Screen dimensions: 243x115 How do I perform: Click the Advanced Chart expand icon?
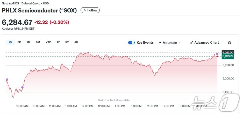(x=192, y=43)
